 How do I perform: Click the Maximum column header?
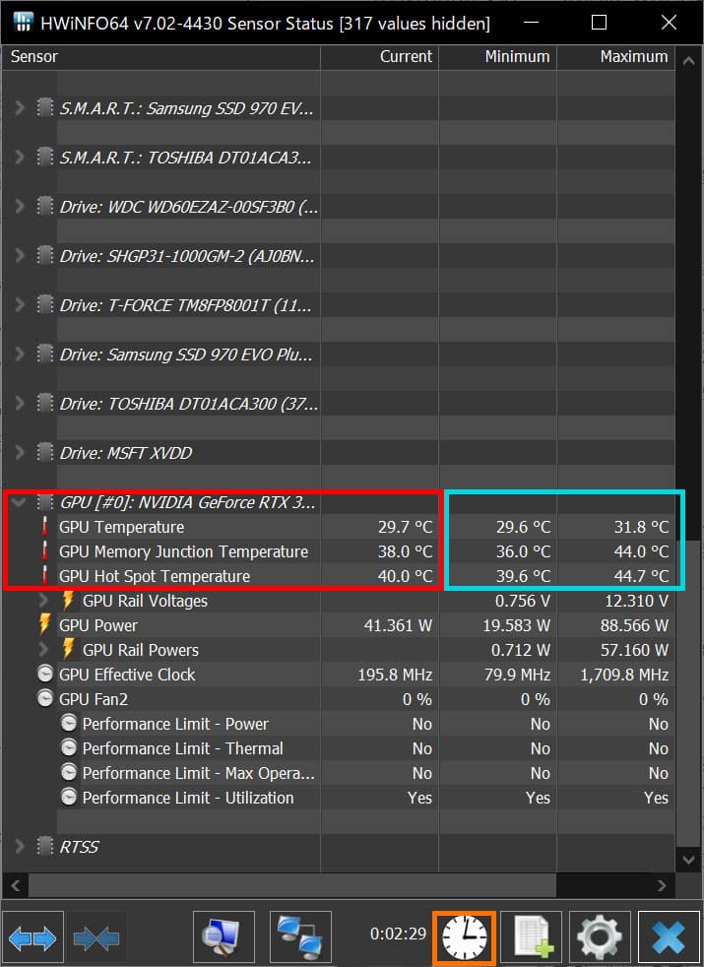616,57
